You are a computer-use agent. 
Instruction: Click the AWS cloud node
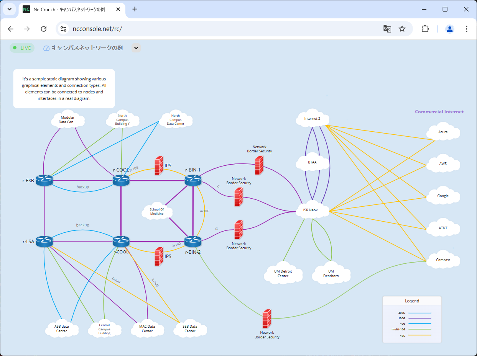click(x=443, y=164)
